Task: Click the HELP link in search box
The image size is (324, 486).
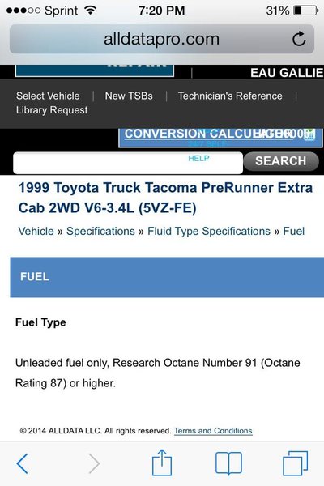Action: coord(198,159)
